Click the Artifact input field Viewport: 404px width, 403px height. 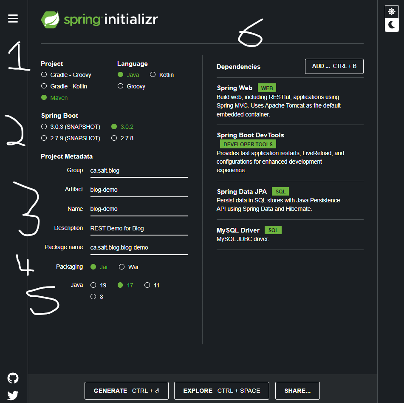pos(139,190)
